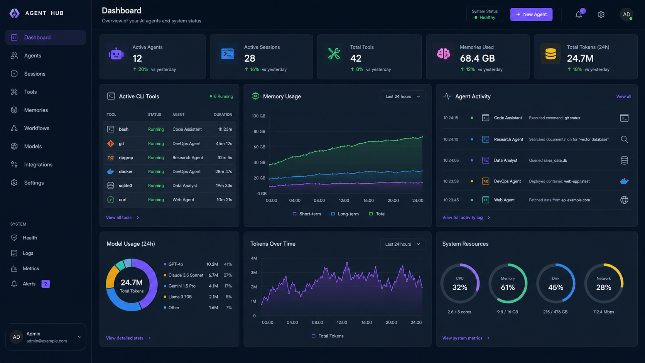Click the terminal icon for Code Assistant activity
The width and height of the screenshot is (645, 363).
[624, 118]
